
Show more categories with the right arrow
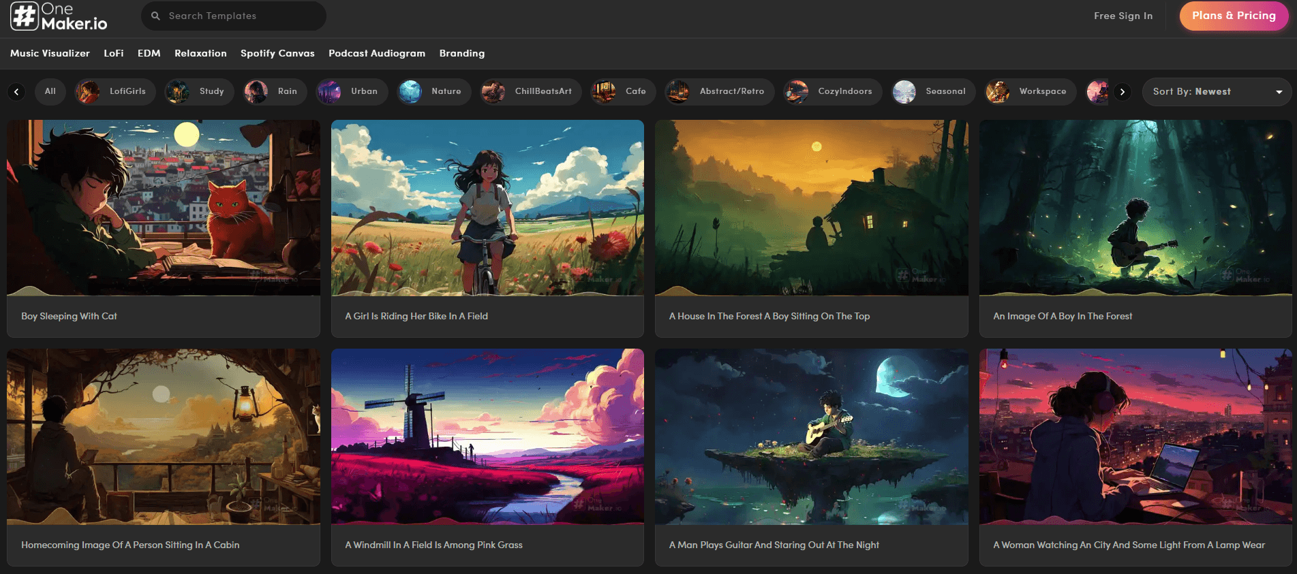pyautogui.click(x=1123, y=91)
